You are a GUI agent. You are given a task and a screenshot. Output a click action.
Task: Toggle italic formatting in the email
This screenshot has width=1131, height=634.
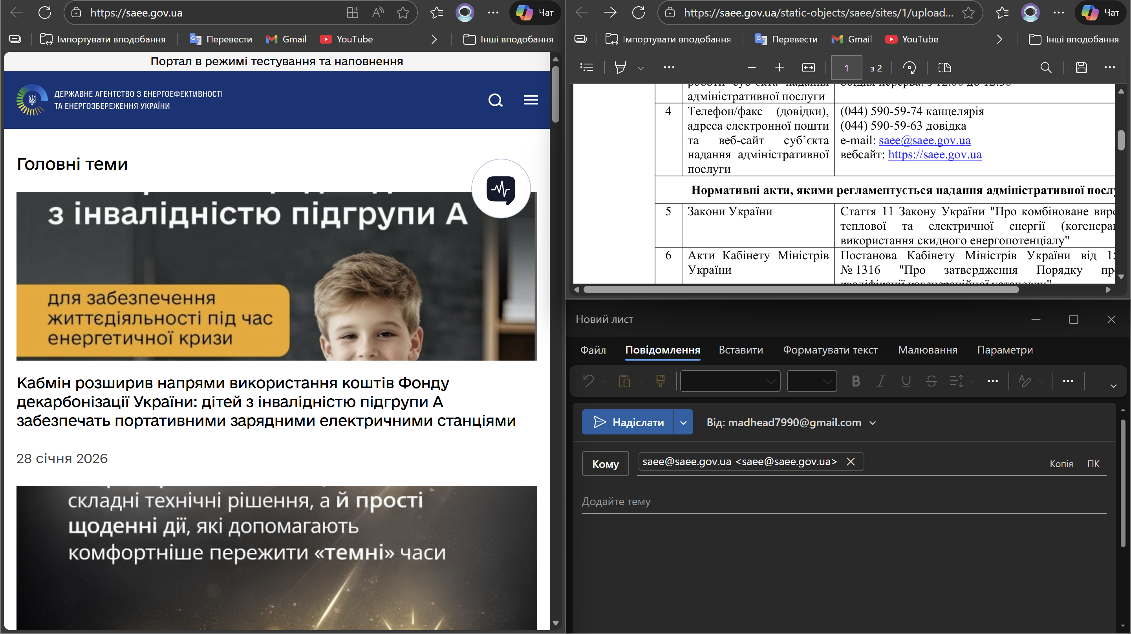881,381
